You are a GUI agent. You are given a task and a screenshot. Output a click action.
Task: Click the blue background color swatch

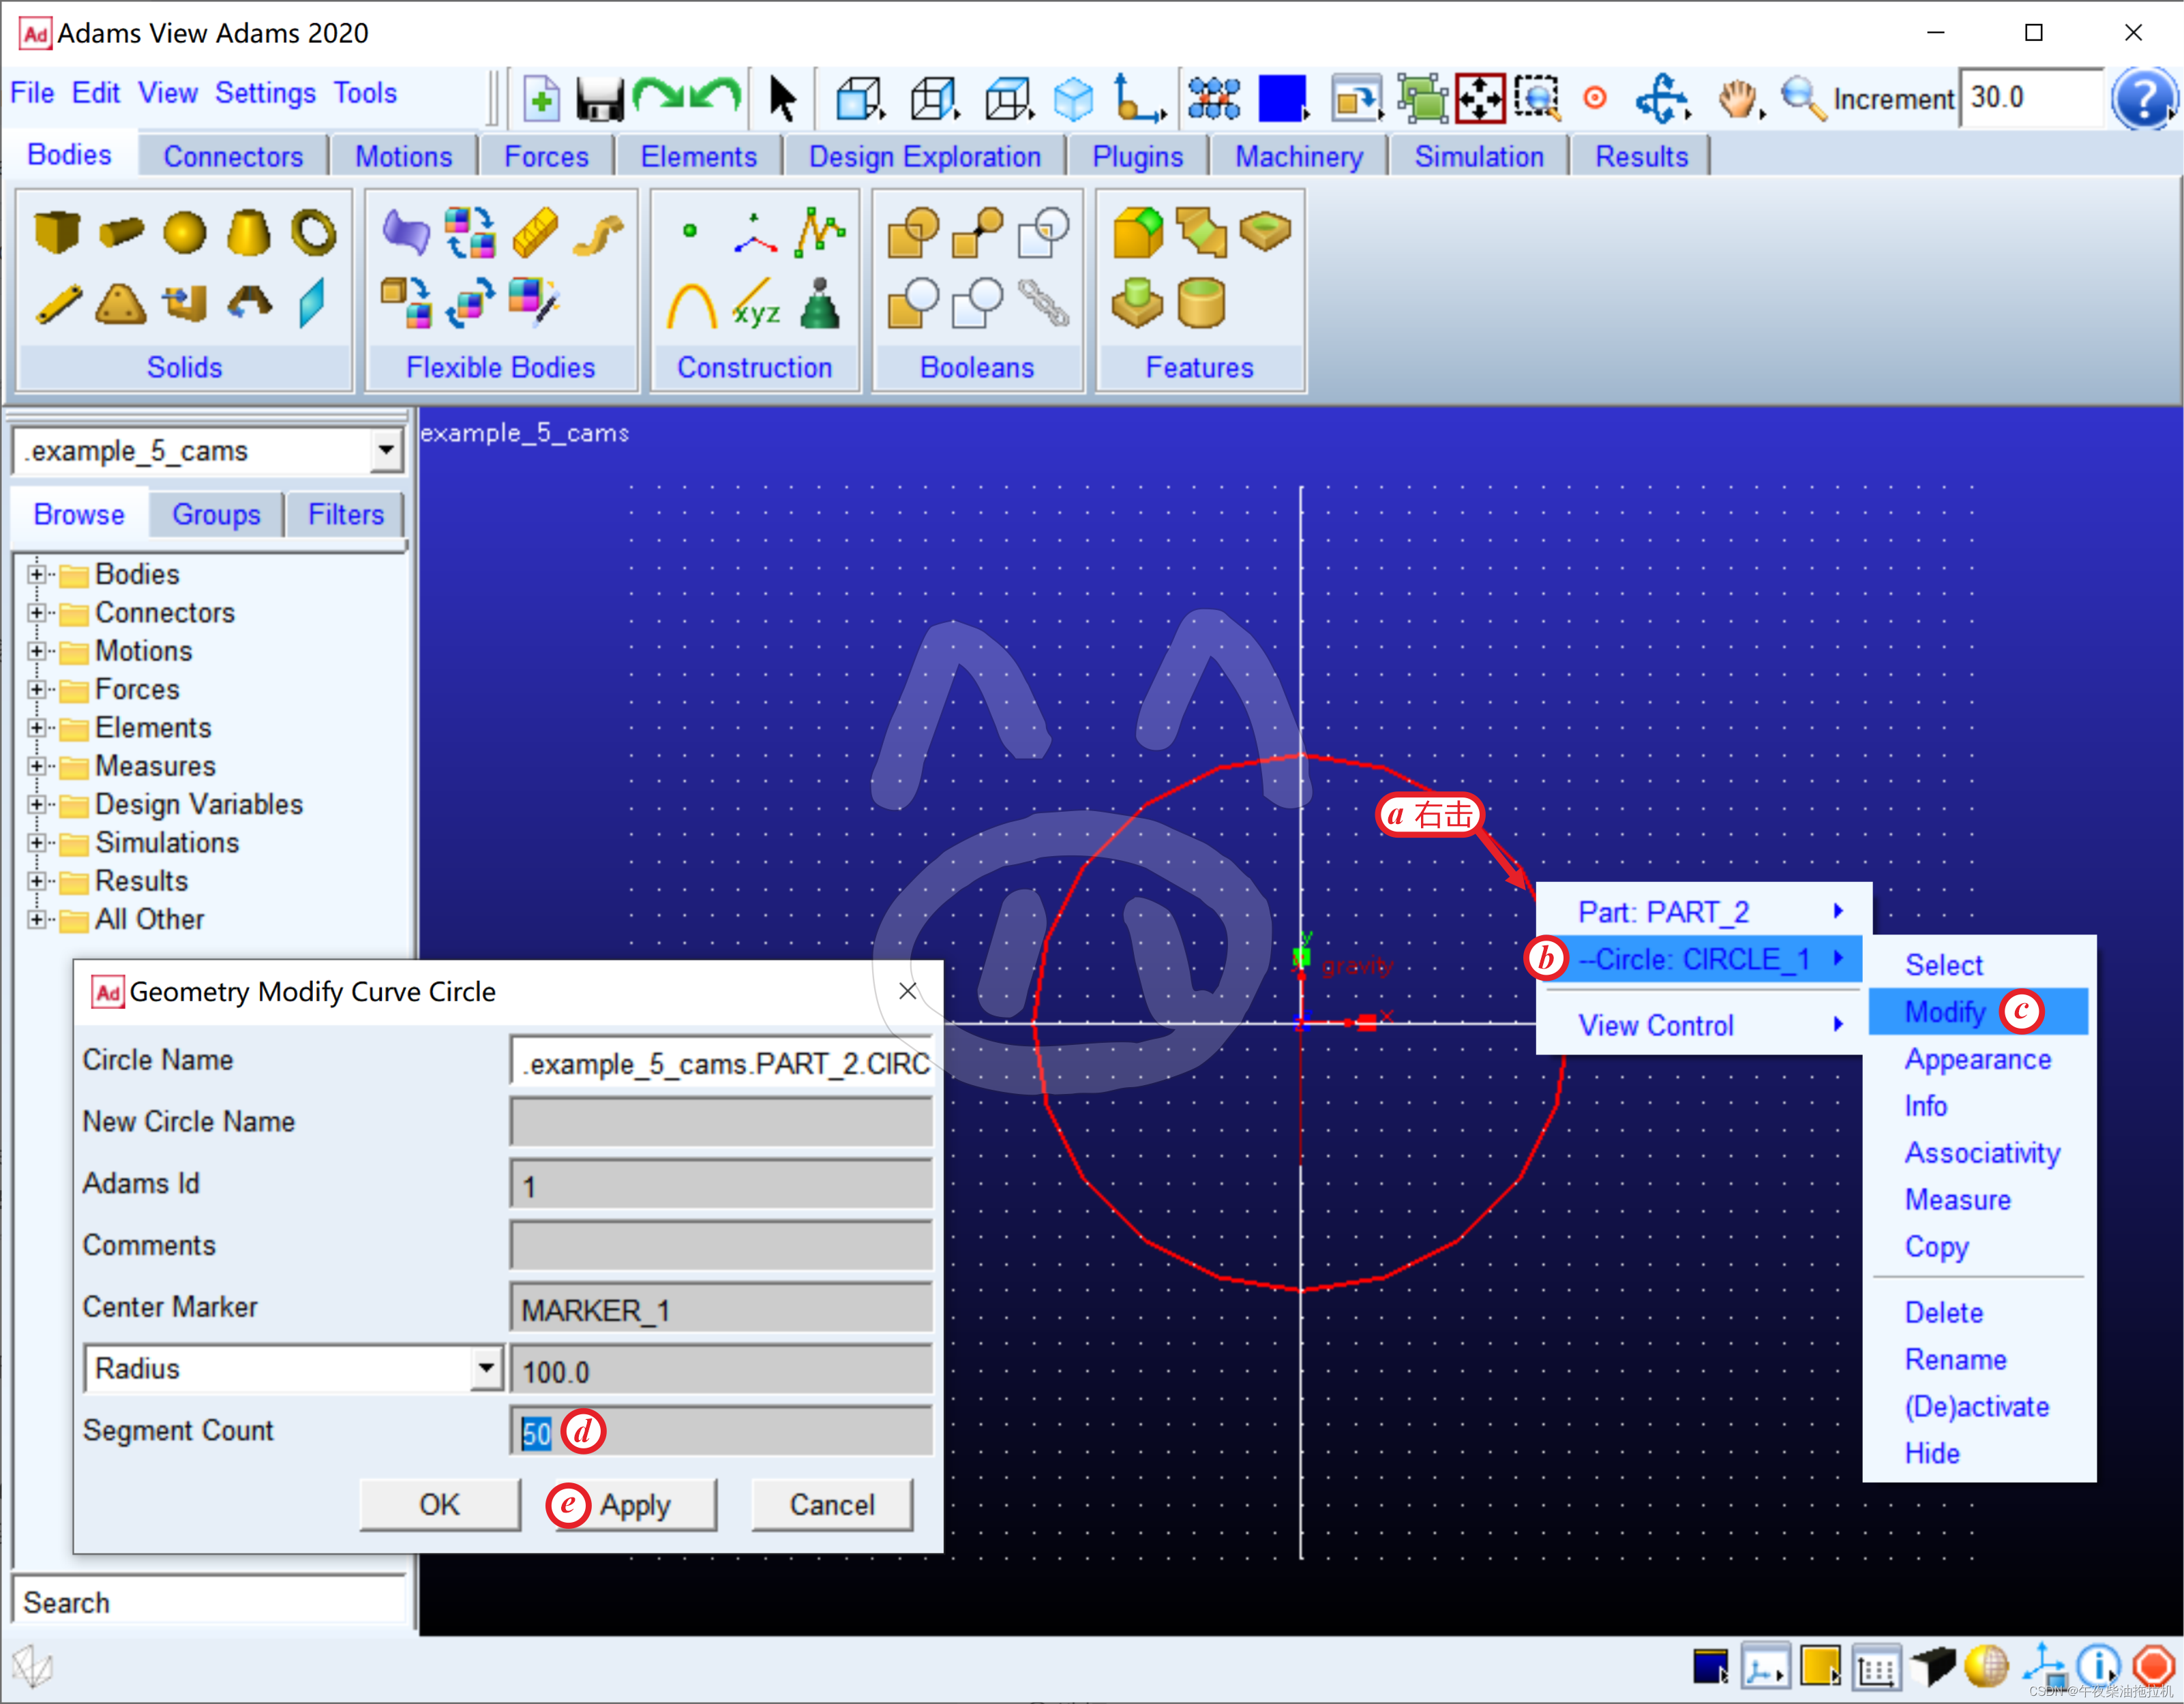pos(1282,99)
